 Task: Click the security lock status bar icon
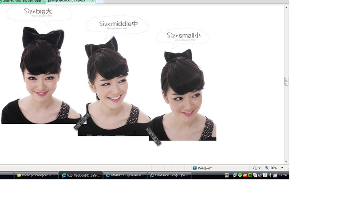pos(254,168)
